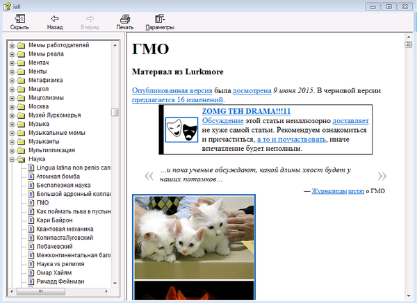Follow the шутят link
Image resolution: width=417 pixels, height=303 pixels.
356,191
